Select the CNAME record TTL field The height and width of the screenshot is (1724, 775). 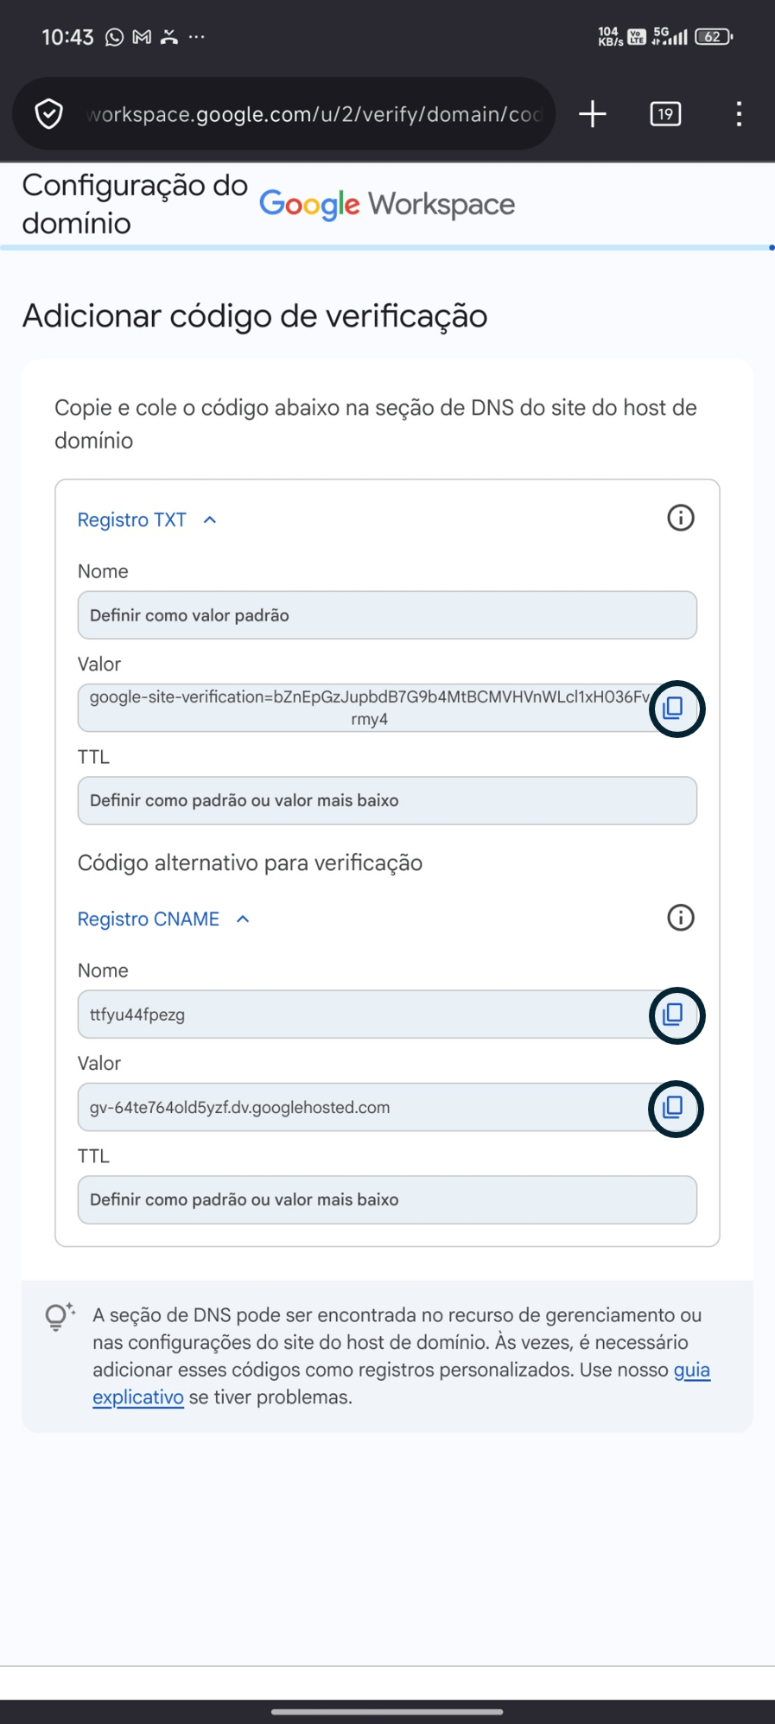pyautogui.click(x=387, y=1200)
